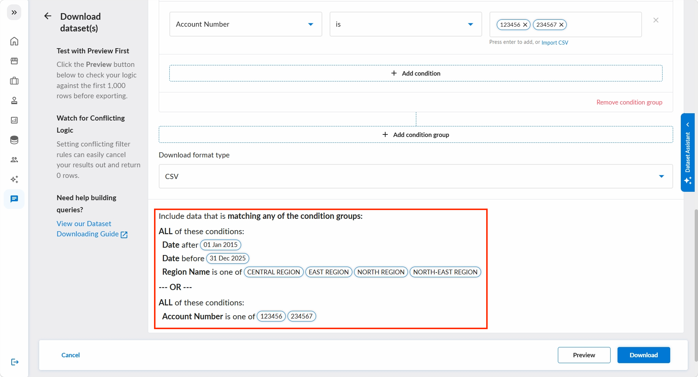Image resolution: width=698 pixels, height=377 pixels.
Task: Expand the Dataset Assistant side panel
Action: pos(688,152)
